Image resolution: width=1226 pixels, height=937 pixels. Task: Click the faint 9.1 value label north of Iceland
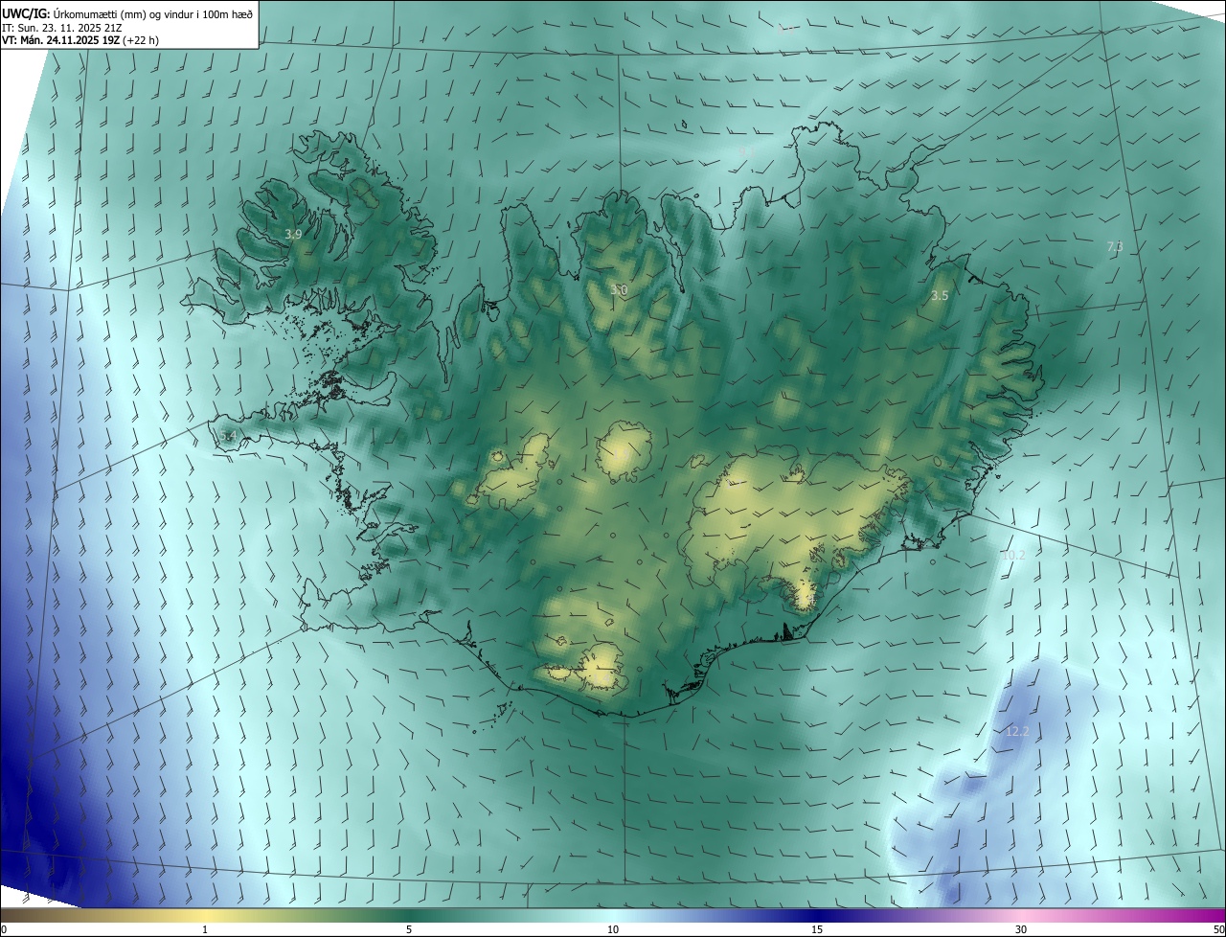click(x=745, y=151)
